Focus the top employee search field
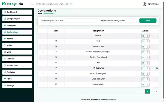 coord(55,4)
